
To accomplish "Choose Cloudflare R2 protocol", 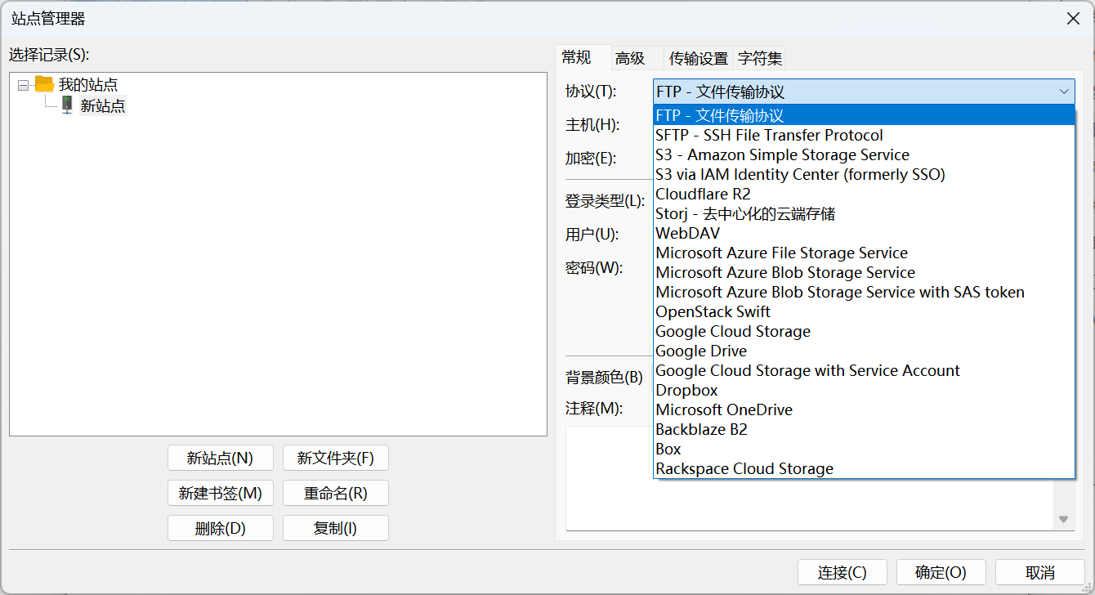I will click(x=864, y=194).
